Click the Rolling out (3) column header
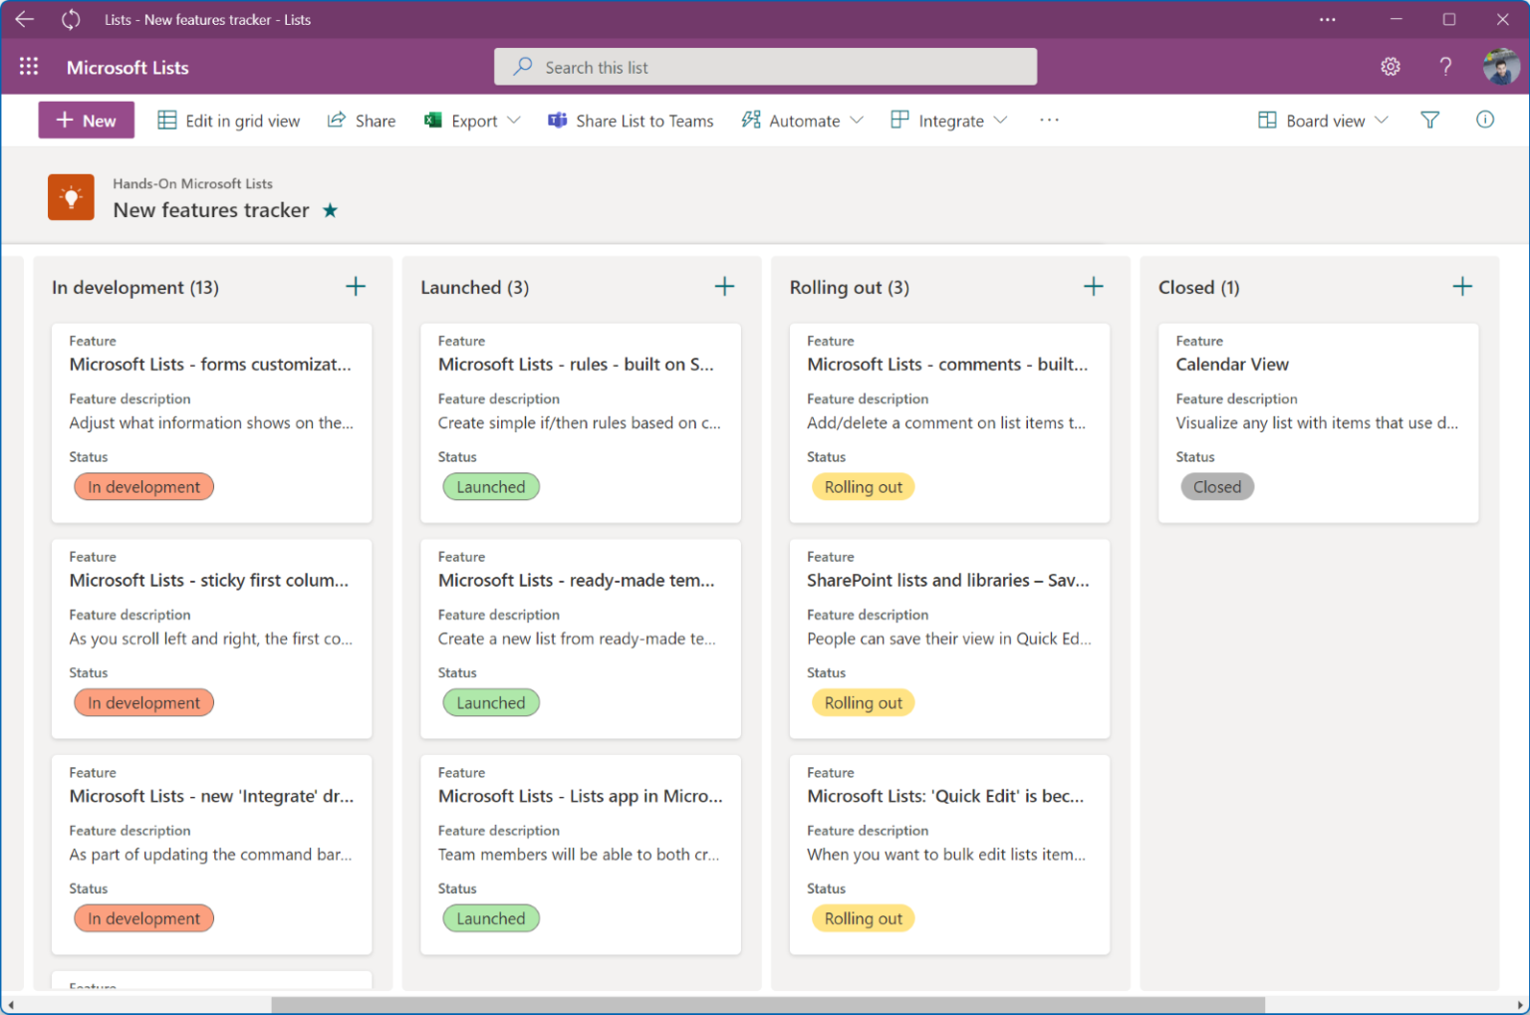Viewport: 1530px width, 1015px height. pyautogui.click(x=849, y=288)
